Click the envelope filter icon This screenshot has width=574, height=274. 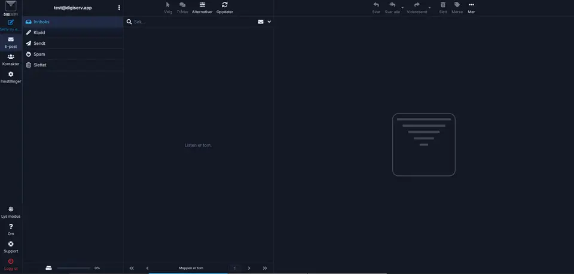point(261,22)
